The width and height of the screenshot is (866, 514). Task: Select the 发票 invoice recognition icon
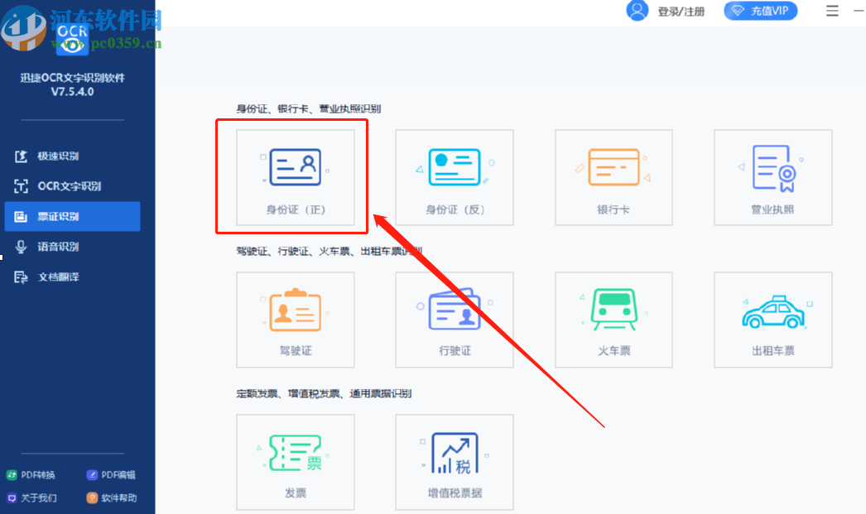(295, 462)
